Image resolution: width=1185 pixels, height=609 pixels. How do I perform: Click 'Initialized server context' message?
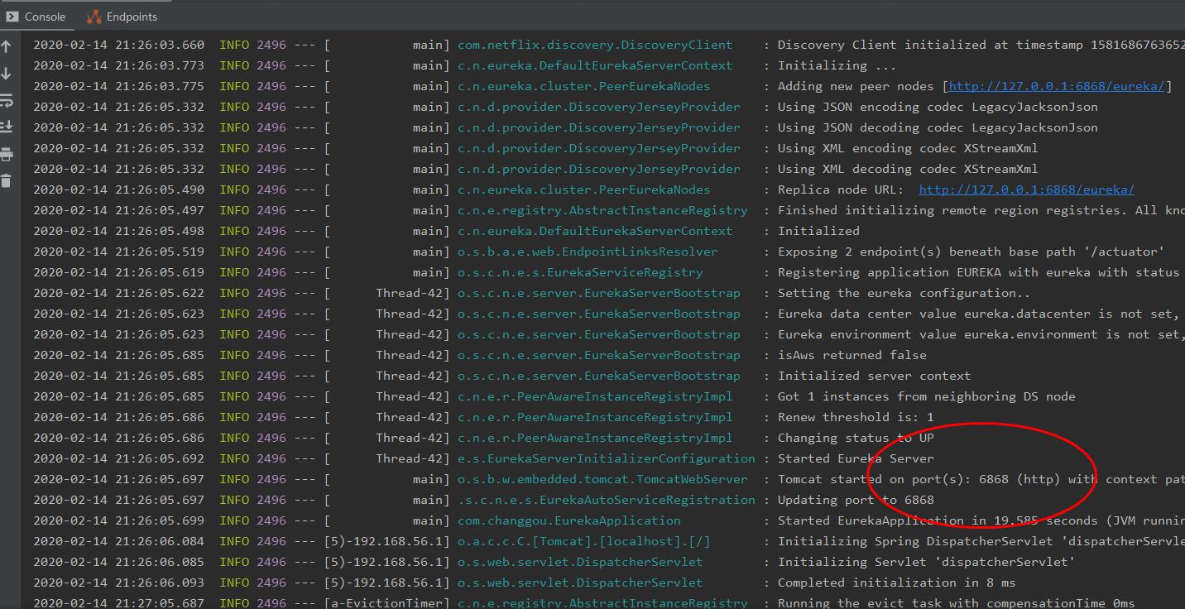tap(874, 376)
